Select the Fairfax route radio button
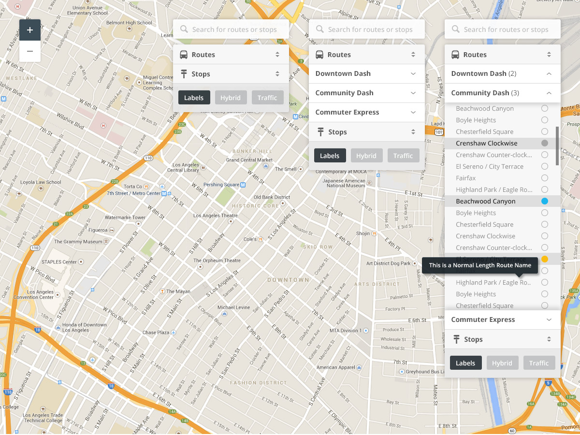Screen dimensions: 580x435 tap(545, 178)
